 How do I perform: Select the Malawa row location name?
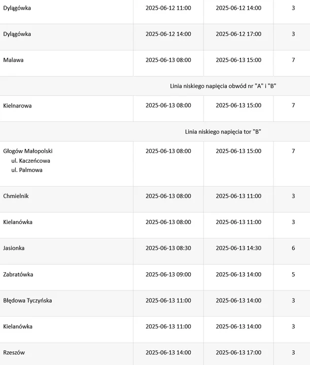pyautogui.click(x=13, y=60)
